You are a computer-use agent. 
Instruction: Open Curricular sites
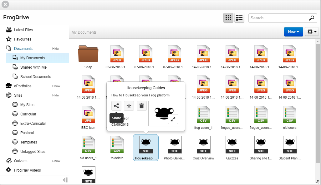(x=28, y=114)
